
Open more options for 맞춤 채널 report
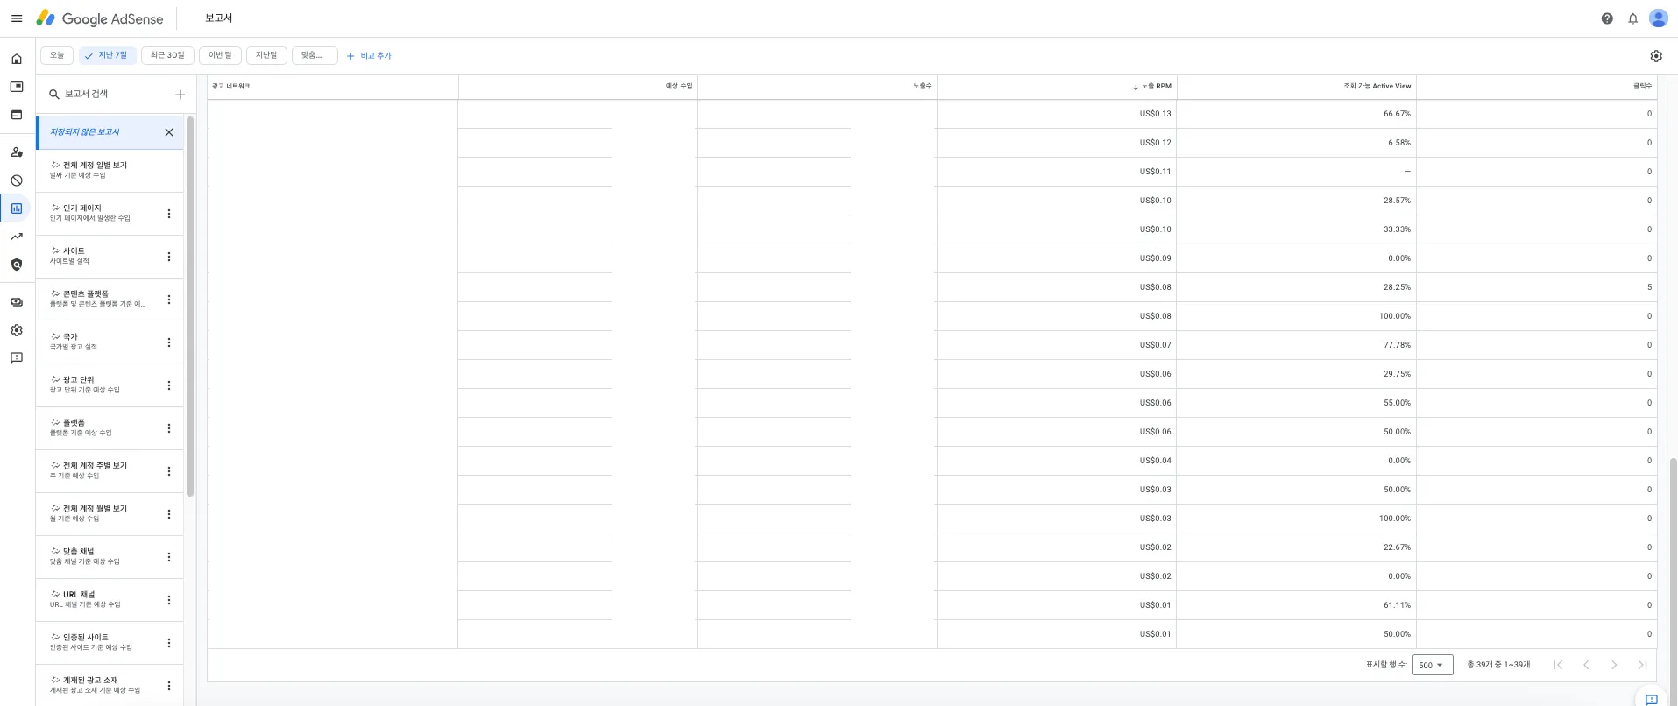click(169, 557)
